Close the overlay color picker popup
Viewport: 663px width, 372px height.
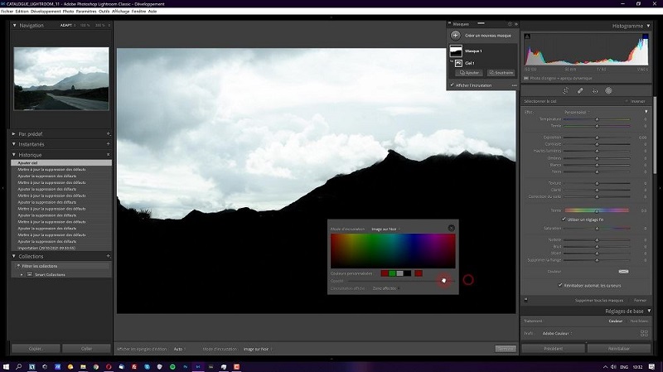(451, 229)
